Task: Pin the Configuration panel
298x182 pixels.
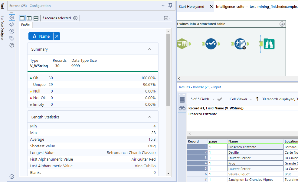Action: coord(171,6)
